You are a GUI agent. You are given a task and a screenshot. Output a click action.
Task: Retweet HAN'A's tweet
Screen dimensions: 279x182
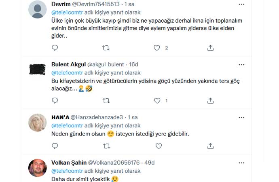coord(107,146)
